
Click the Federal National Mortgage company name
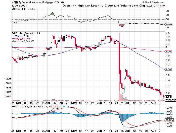(37, 2)
